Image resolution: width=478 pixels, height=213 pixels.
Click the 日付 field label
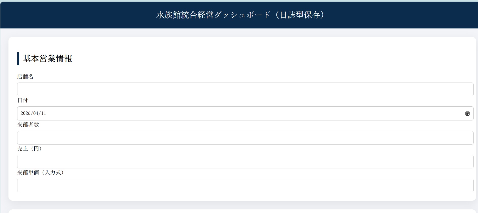[x=23, y=100]
